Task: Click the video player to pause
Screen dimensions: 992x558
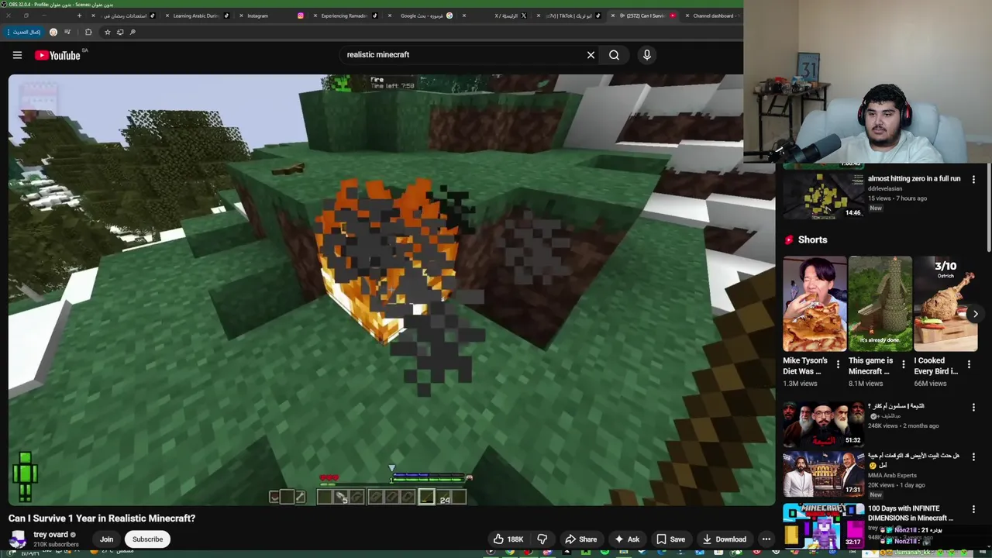Action: pyautogui.click(x=391, y=290)
